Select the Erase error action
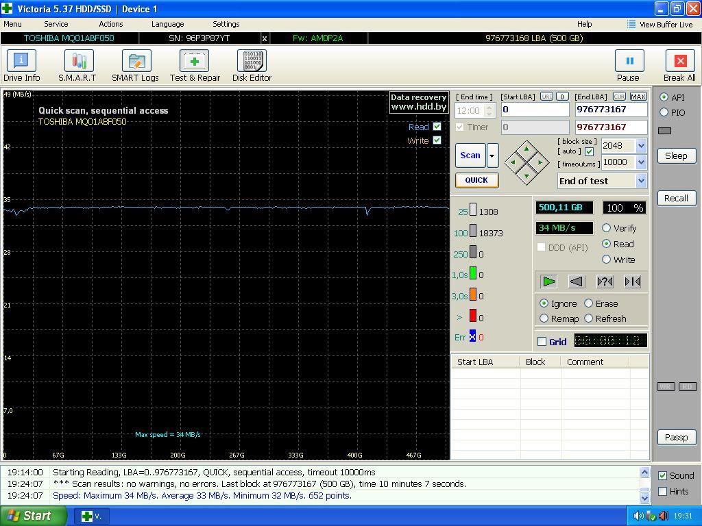 588,303
